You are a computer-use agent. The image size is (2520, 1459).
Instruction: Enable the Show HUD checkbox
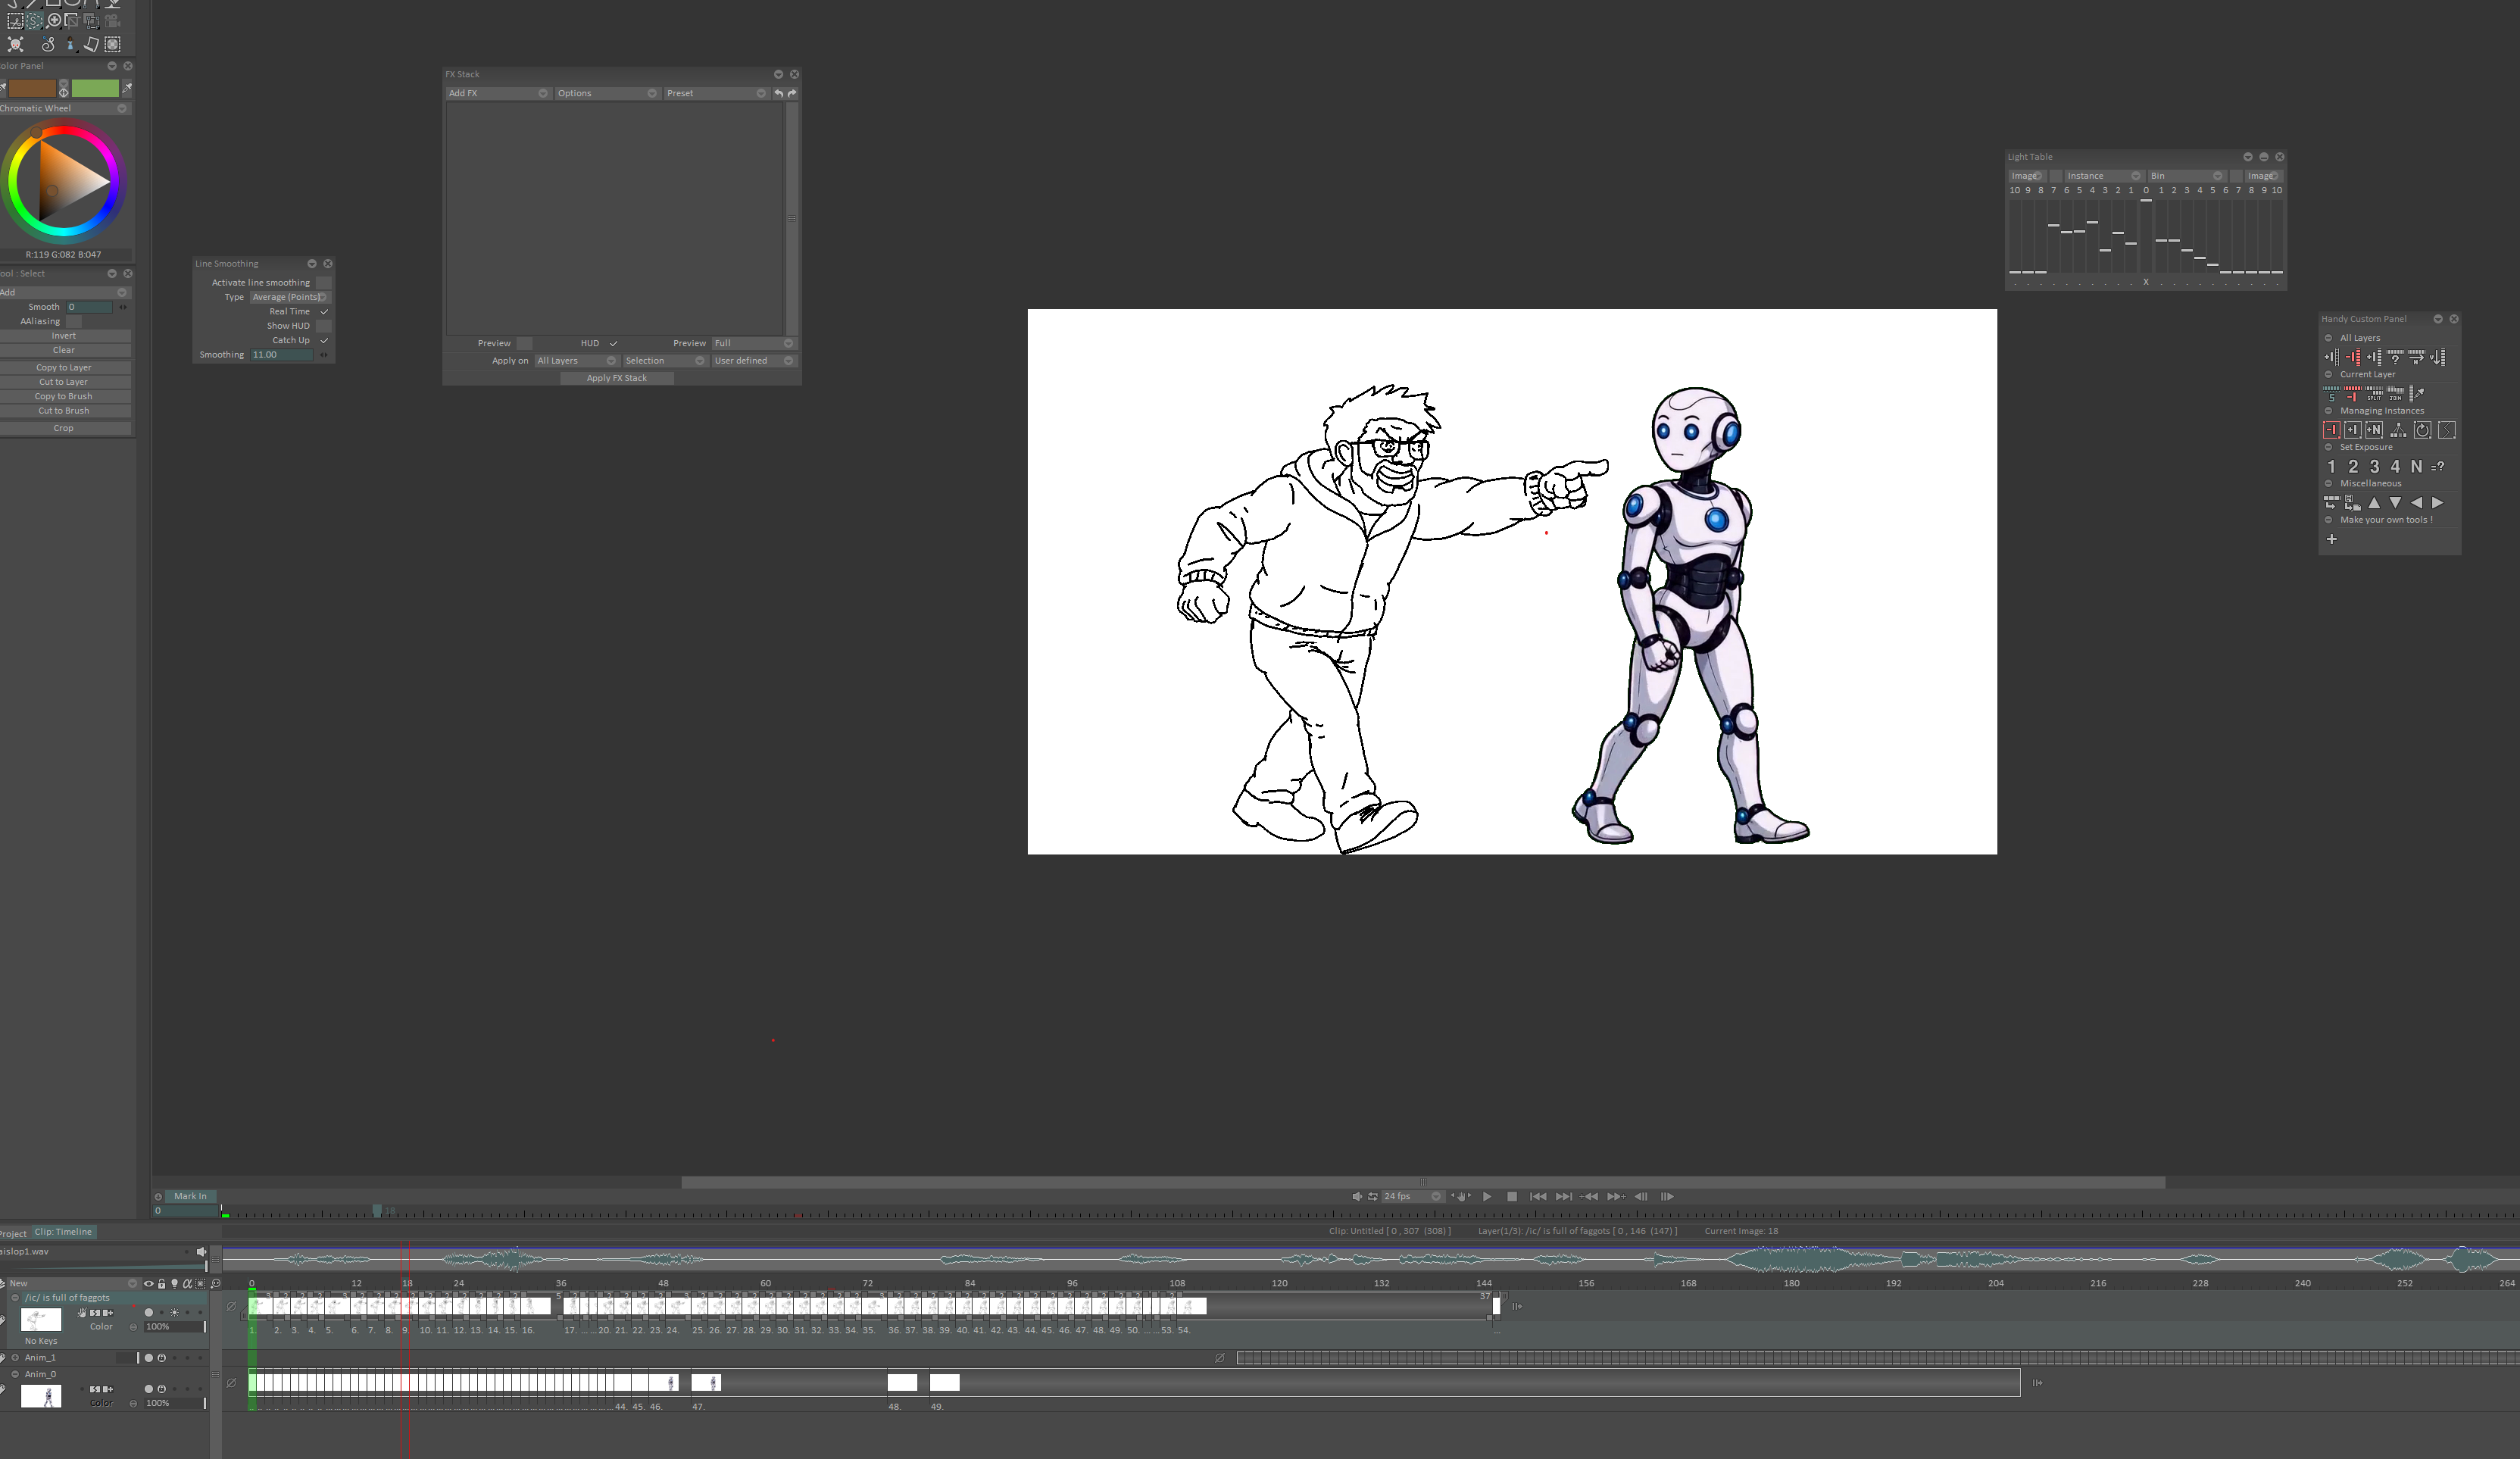point(324,326)
